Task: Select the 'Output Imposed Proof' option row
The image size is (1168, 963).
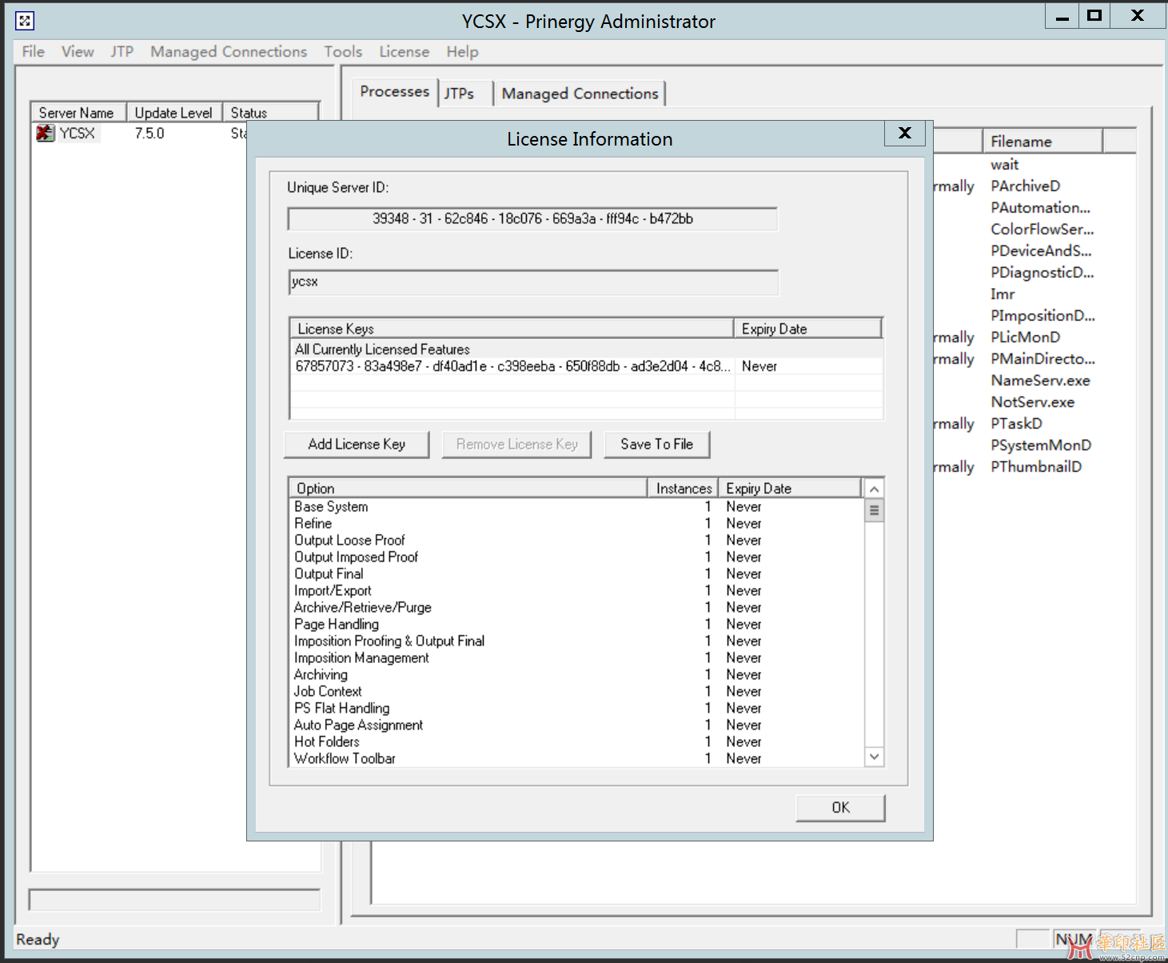Action: 577,557
